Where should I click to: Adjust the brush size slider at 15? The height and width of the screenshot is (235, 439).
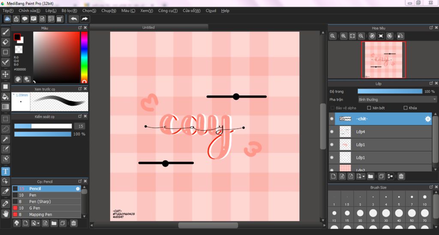coord(43,126)
